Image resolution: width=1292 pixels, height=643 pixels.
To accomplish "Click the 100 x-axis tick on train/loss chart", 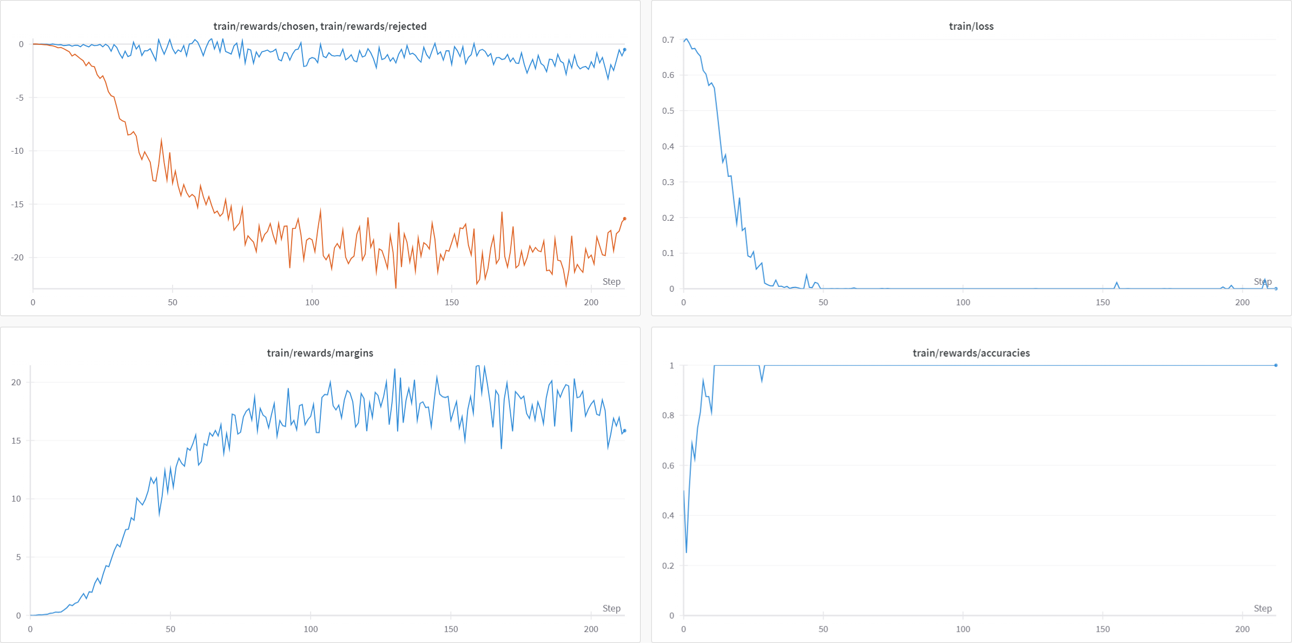I will (963, 302).
